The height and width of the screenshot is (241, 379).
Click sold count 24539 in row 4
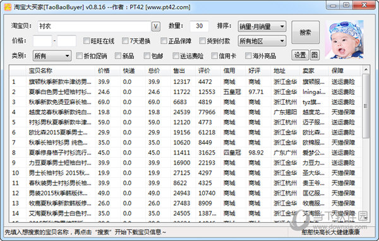182,112
